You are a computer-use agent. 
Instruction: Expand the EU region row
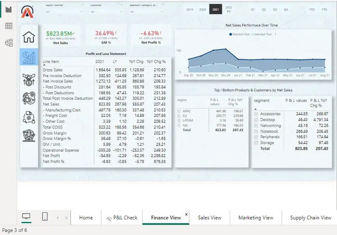(x=179, y=116)
